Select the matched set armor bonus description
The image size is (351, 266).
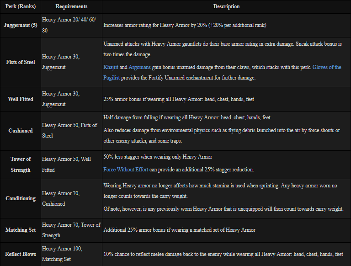(x=179, y=230)
